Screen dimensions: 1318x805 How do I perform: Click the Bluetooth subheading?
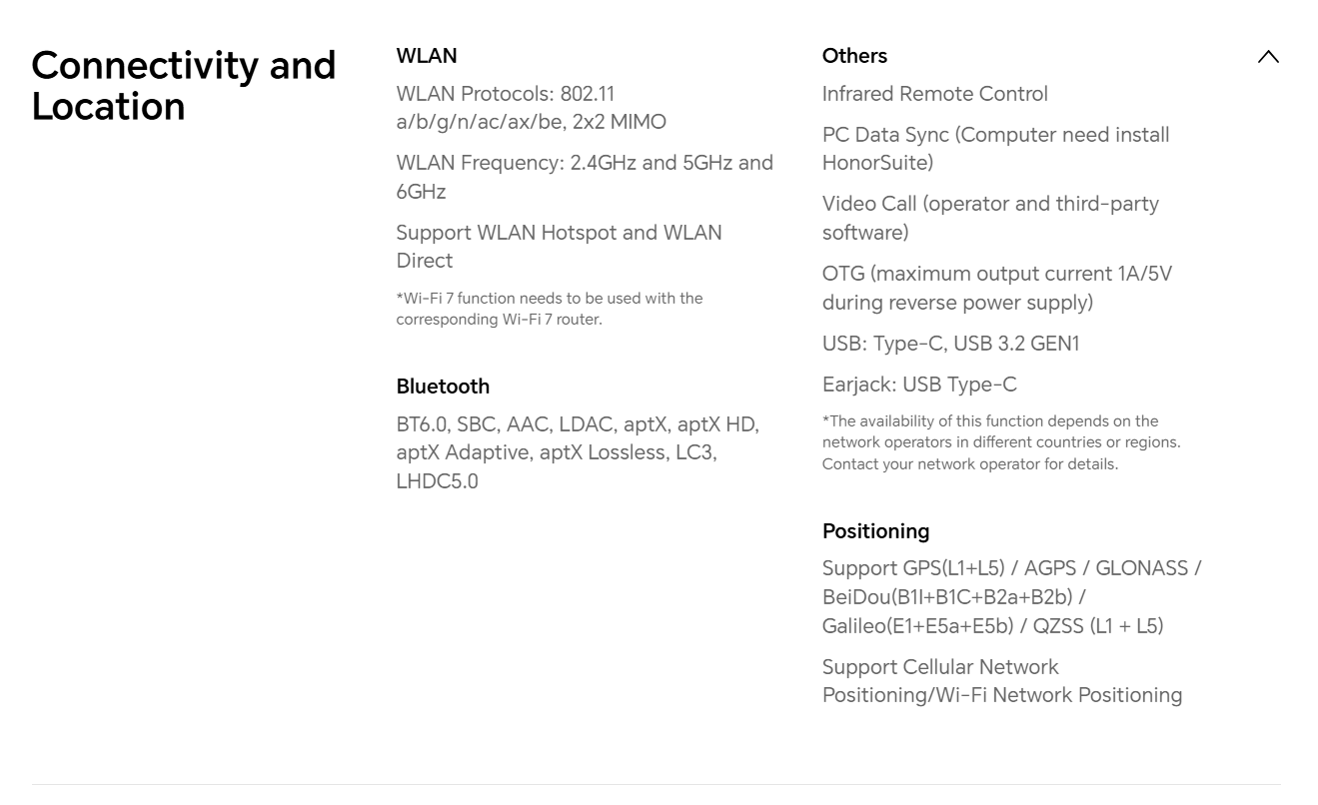pyautogui.click(x=443, y=387)
